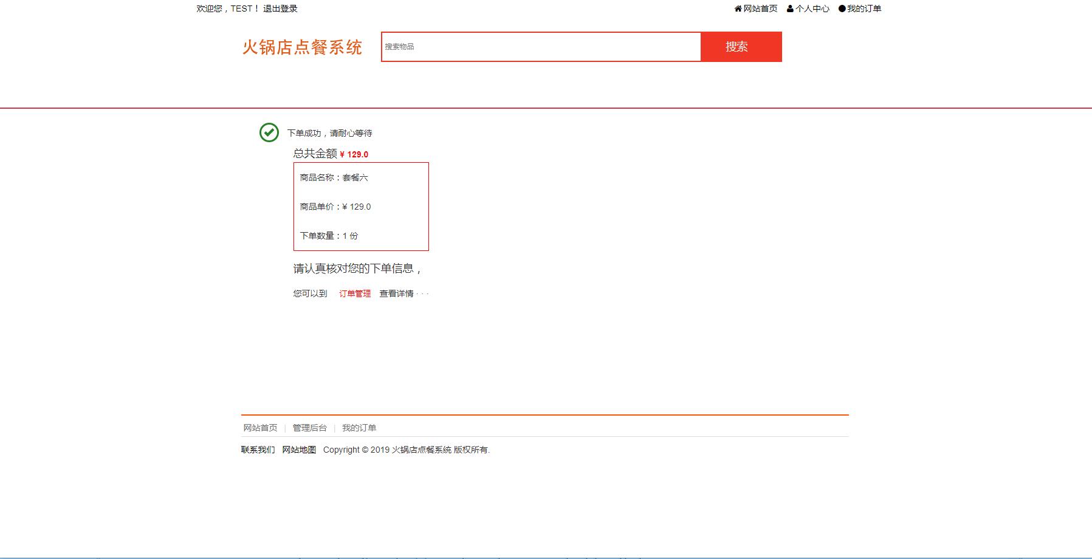Click the 商品名称：套餐六 row

point(334,177)
